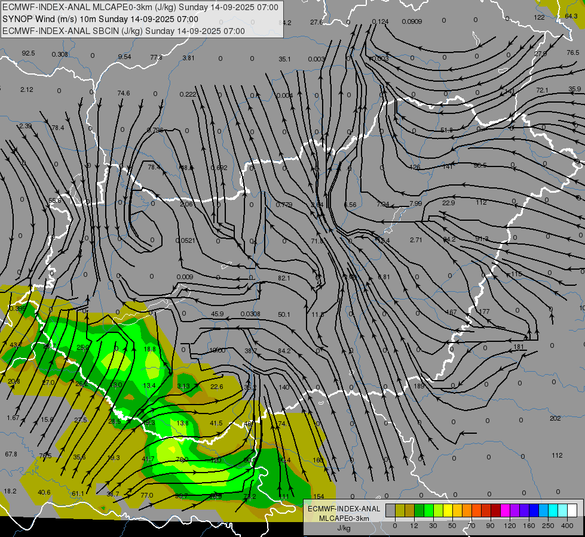Click the map value 18.8

pyautogui.click(x=149, y=349)
